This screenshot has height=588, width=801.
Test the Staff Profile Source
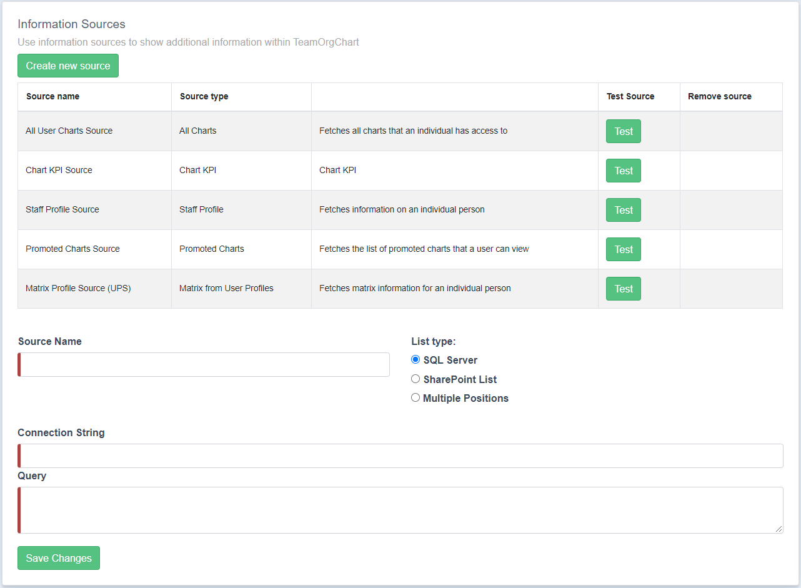coord(623,210)
